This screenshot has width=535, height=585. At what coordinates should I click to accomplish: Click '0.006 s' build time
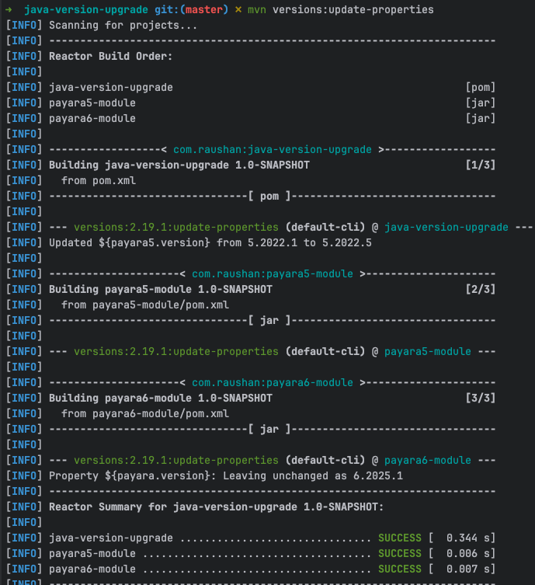point(468,554)
